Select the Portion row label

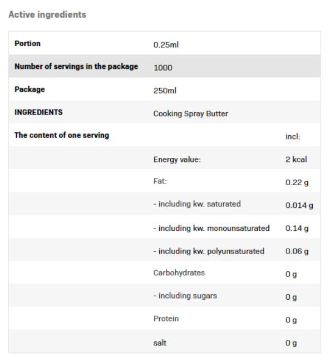coord(27,43)
